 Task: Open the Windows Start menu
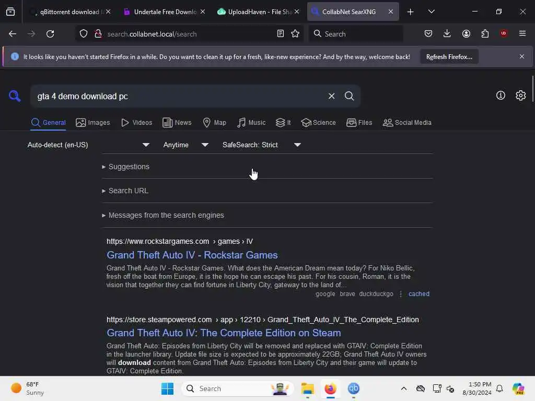pyautogui.click(x=167, y=388)
